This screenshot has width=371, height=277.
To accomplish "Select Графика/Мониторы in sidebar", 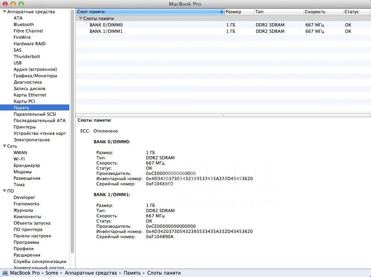I will 35,76.
